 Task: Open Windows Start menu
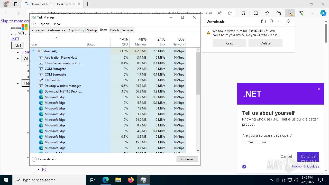click(x=6, y=180)
